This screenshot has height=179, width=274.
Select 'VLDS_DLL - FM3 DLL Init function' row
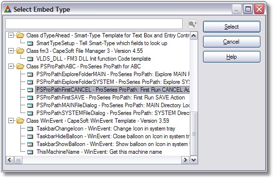[x=93, y=59]
